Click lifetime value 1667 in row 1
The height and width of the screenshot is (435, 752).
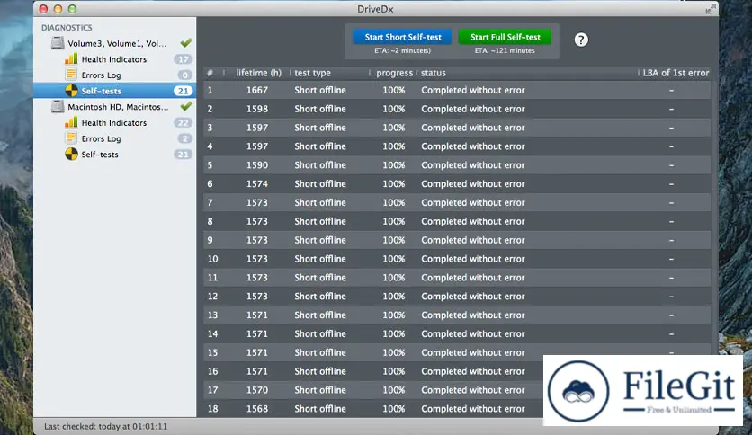[x=257, y=90]
